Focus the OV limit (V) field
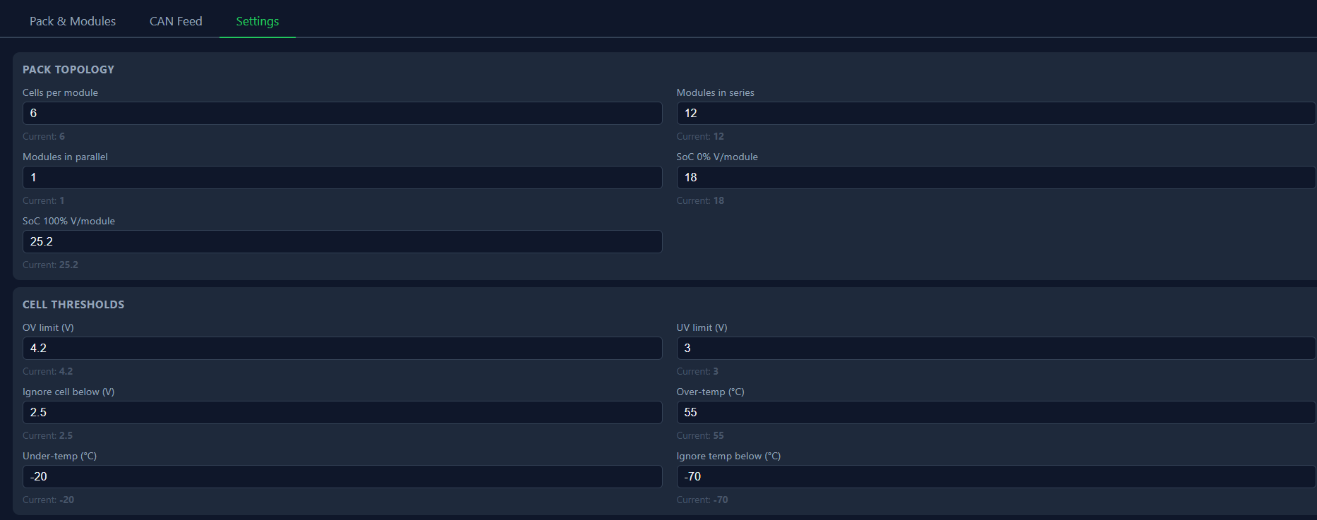 pyautogui.click(x=342, y=349)
